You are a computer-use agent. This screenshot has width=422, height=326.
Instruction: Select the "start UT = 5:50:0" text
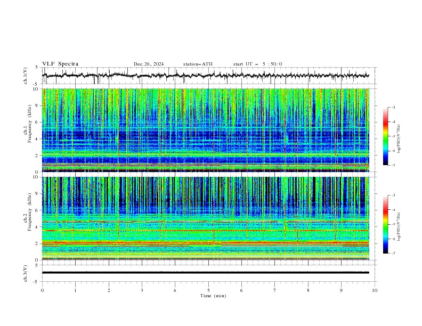(257, 64)
